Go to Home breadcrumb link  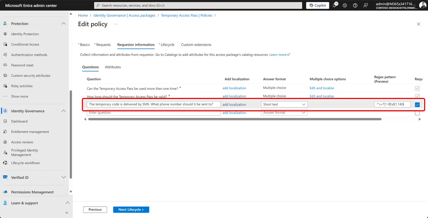point(83,15)
